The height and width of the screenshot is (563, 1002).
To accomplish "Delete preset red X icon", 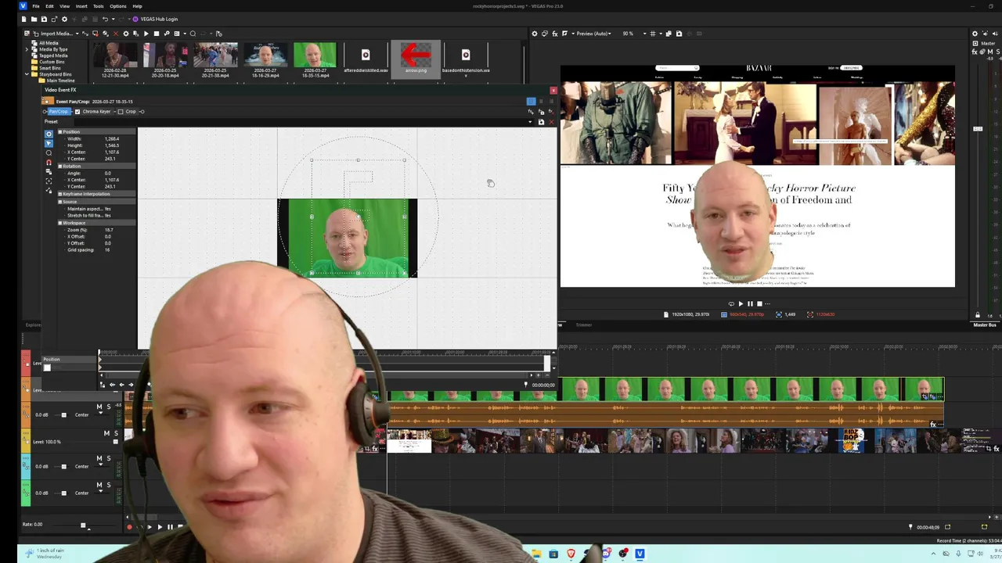I will coord(551,122).
